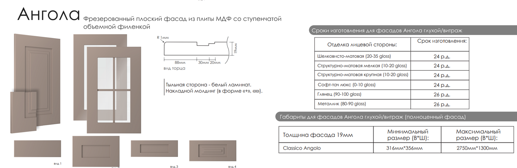The image size is (517, 168).
Task: Select the "Софт-тач люкс (0-10 gloss)" row
Action: point(392,85)
